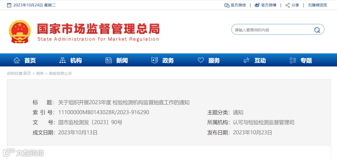Click the organization chart icon beside 机构
This screenshot has width=337, height=159.
pyautogui.click(x=62, y=60)
